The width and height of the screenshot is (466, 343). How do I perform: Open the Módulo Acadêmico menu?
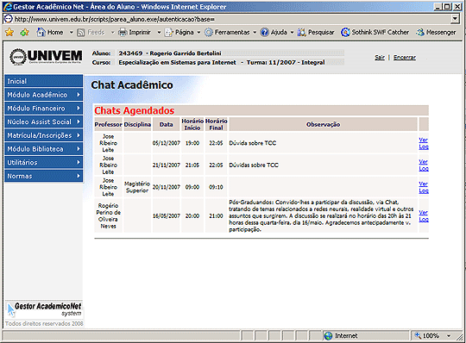[x=44, y=95]
